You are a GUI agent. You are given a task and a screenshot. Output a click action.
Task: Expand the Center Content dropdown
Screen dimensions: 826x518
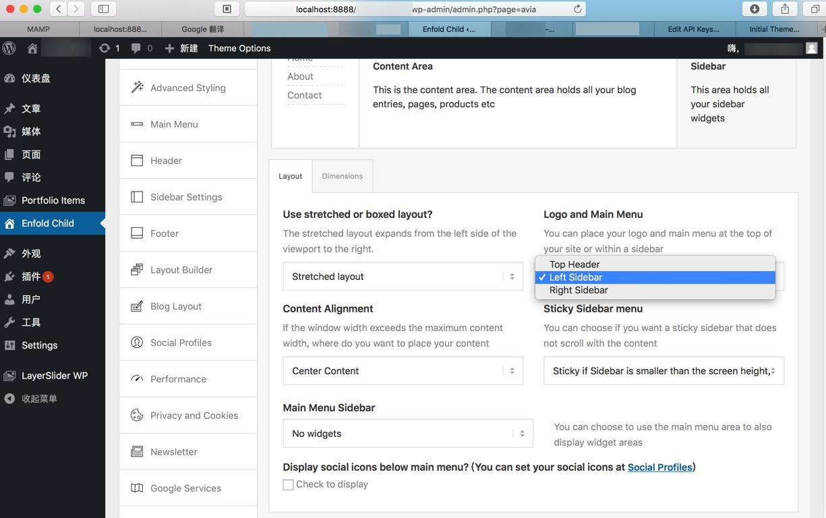403,371
